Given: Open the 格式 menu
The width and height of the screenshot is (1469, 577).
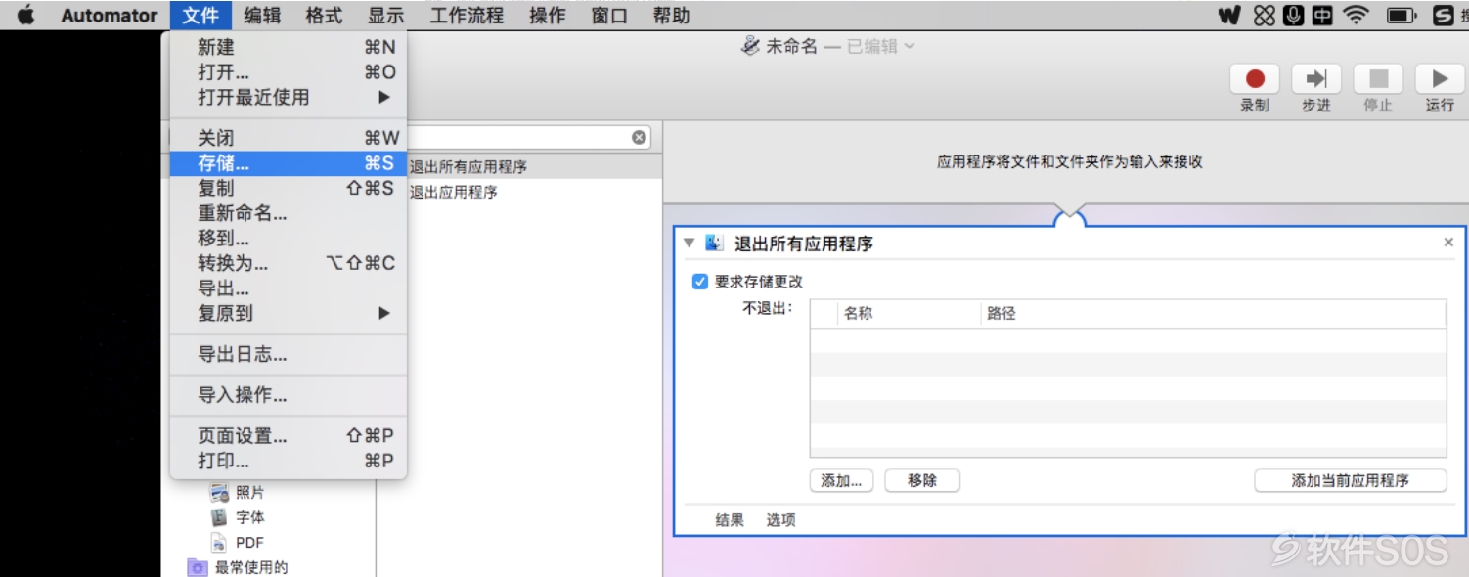Looking at the screenshot, I should [324, 15].
